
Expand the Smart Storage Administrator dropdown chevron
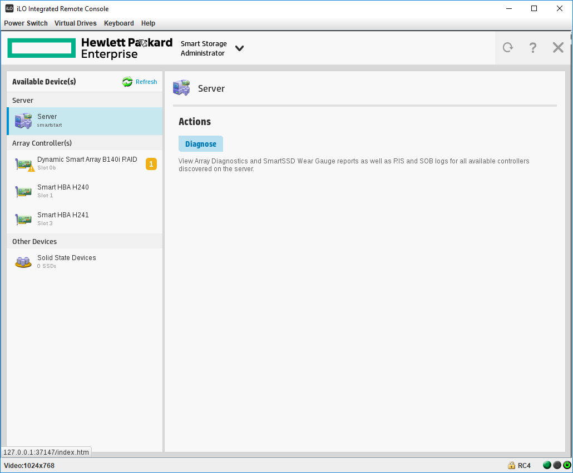239,48
